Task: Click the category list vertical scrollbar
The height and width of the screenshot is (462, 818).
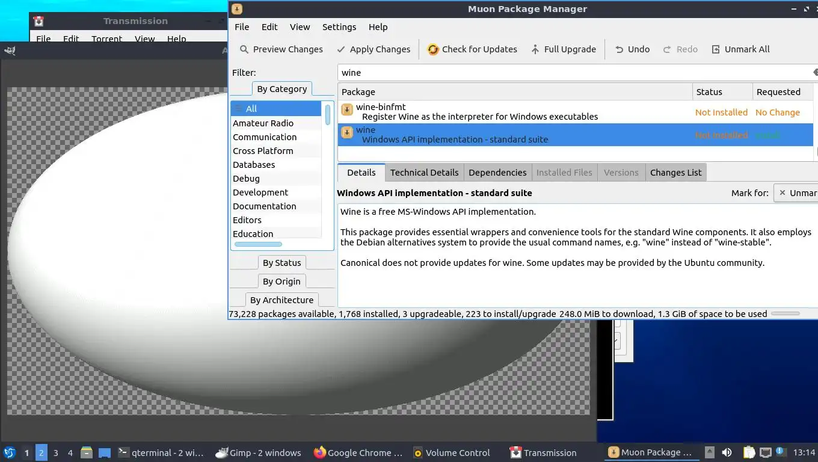Action: (x=328, y=115)
